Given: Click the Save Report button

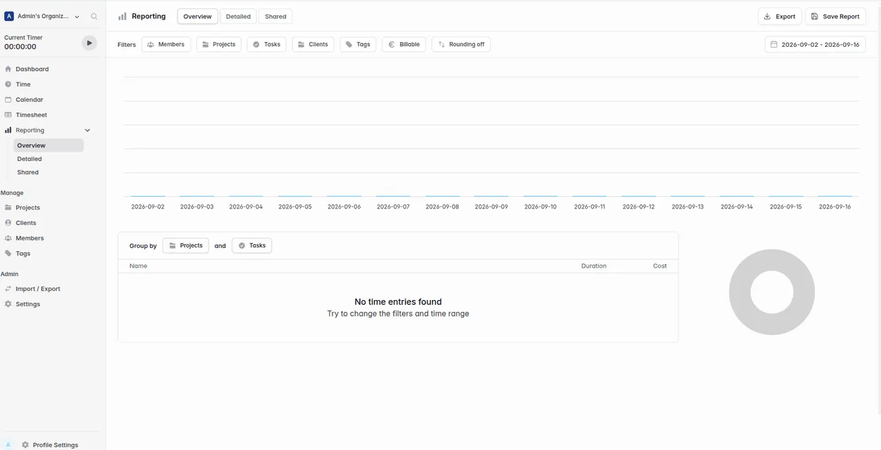Looking at the screenshot, I should click(x=835, y=17).
